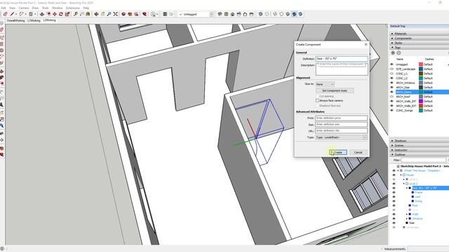The image size is (449, 252).
Task: Show the ARCH_Roof tag
Action: [x=391, y=97]
